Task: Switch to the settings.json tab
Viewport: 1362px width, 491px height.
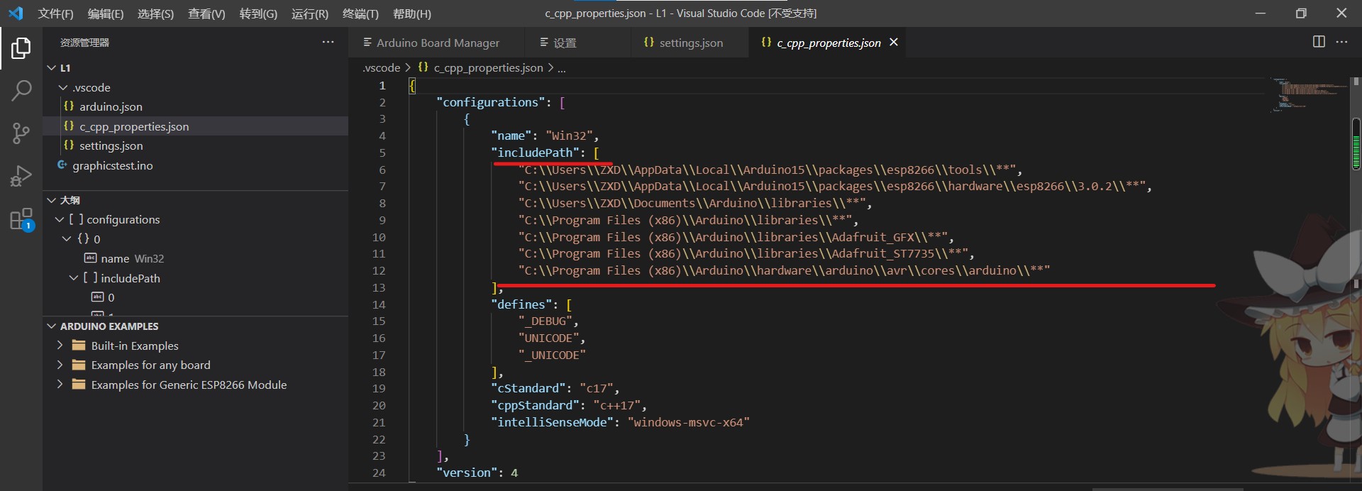Action: (x=683, y=43)
